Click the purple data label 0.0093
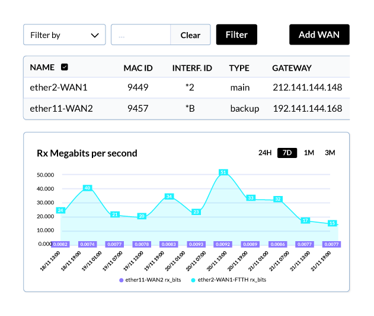This screenshot has height=316, width=374. point(196,244)
